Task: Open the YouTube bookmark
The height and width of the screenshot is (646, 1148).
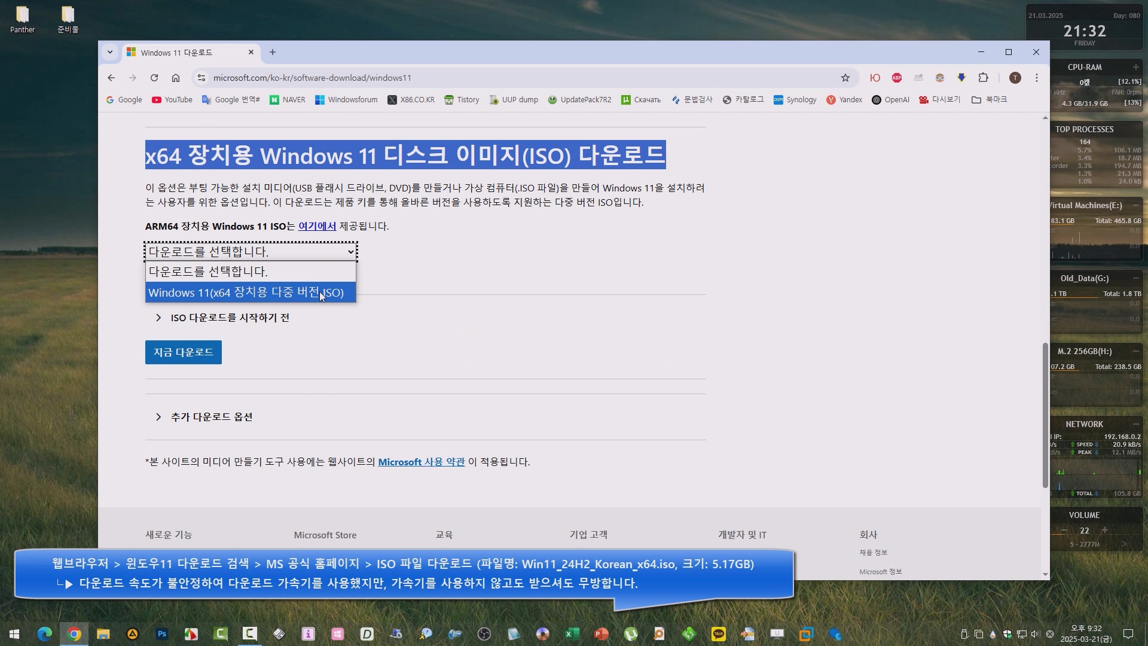Action: (x=172, y=100)
